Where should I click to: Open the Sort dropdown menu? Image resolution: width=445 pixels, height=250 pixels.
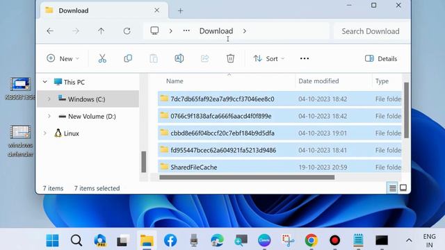[x=268, y=58]
